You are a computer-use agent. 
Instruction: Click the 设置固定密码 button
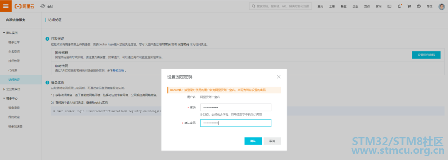[426, 55]
